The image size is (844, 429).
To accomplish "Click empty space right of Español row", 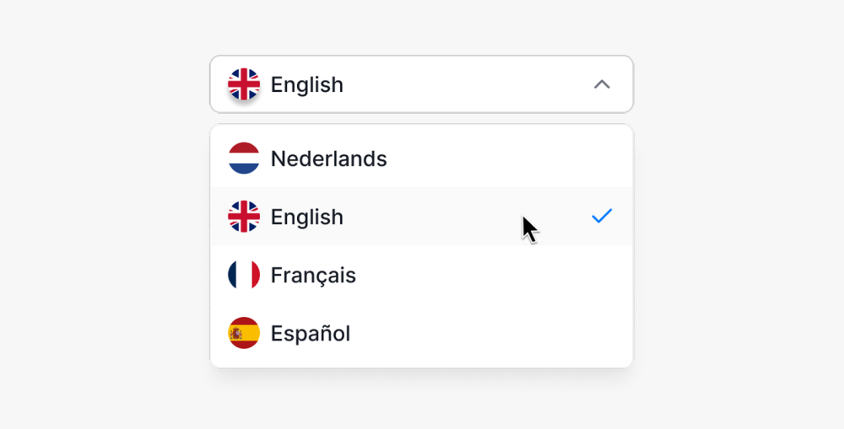I will click(x=490, y=333).
